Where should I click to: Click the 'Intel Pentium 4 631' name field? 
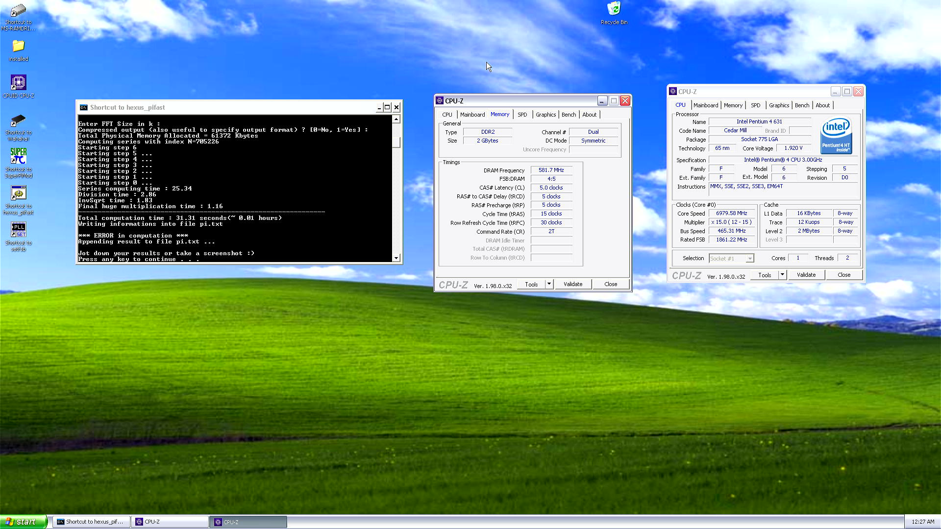tap(759, 121)
